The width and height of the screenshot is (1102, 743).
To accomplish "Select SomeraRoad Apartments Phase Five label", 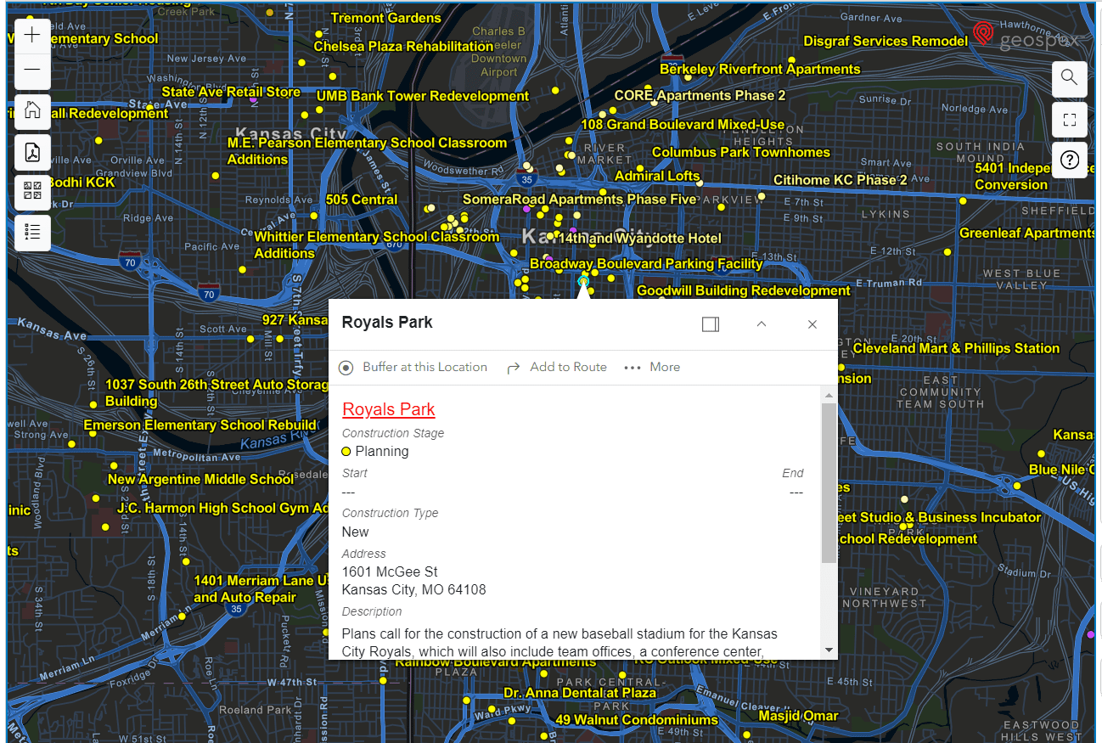I will 579,199.
